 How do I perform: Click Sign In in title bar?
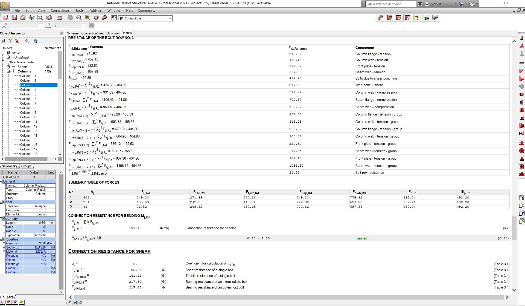pyautogui.click(x=436, y=4)
